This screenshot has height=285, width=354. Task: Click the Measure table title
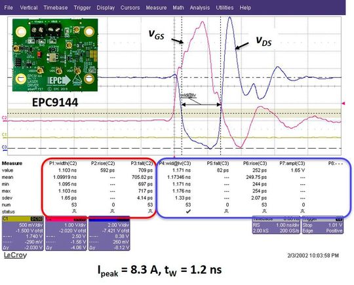12,163
